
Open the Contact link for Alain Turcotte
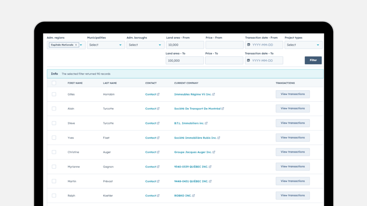click(x=152, y=109)
